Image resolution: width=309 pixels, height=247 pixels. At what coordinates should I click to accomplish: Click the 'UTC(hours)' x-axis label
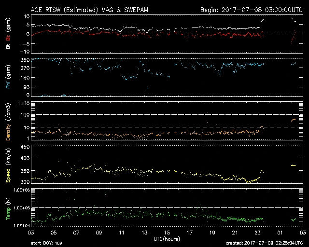167,239
